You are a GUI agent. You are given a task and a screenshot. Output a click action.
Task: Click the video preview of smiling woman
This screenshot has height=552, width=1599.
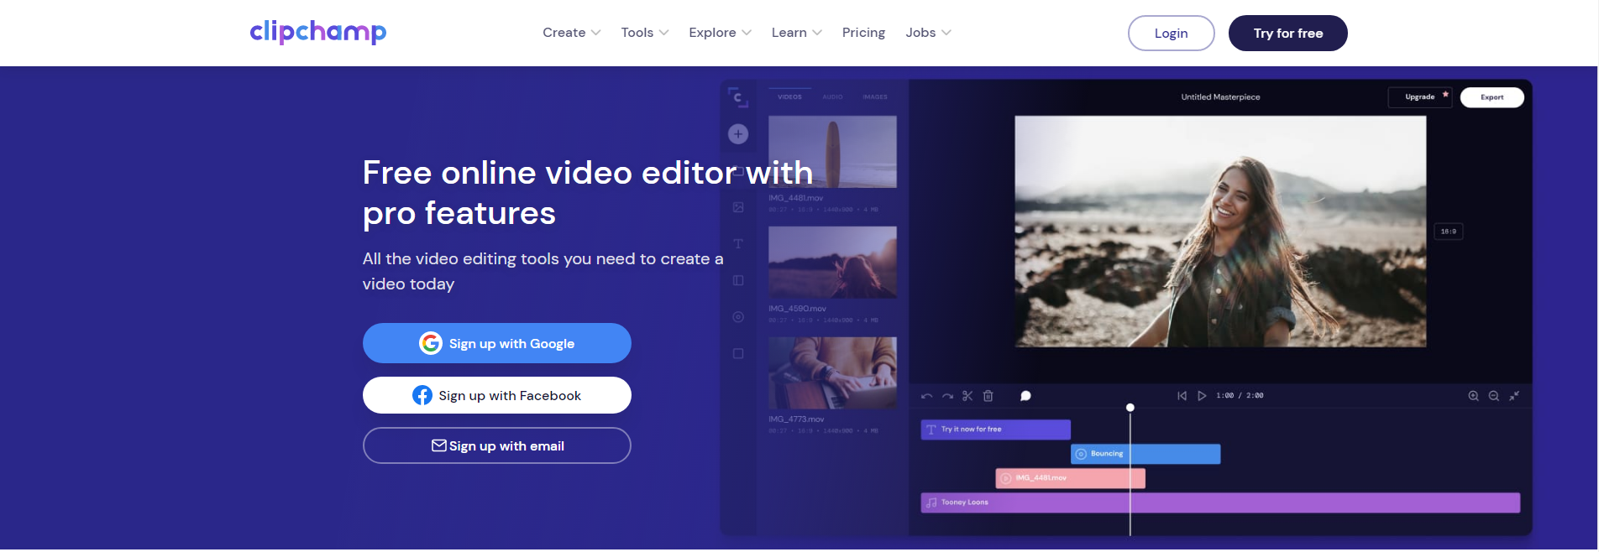point(1220,232)
